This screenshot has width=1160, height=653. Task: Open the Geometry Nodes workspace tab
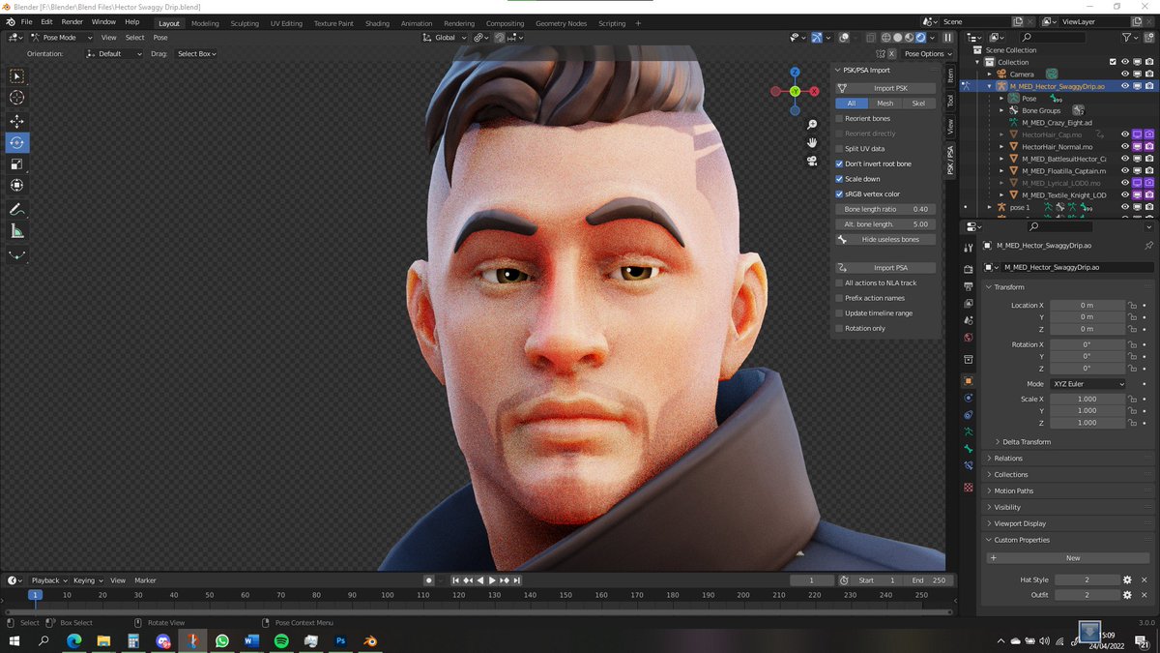[561, 23]
